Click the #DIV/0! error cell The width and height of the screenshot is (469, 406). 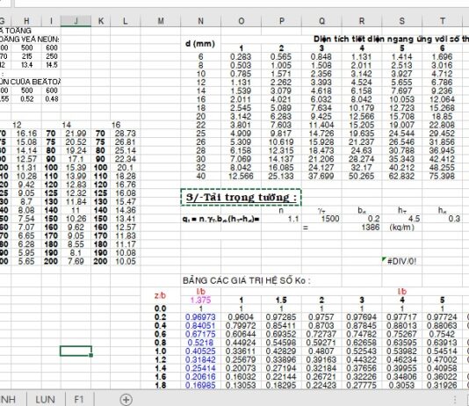[401, 262]
